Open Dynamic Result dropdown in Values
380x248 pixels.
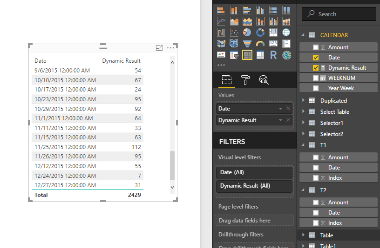coord(280,120)
